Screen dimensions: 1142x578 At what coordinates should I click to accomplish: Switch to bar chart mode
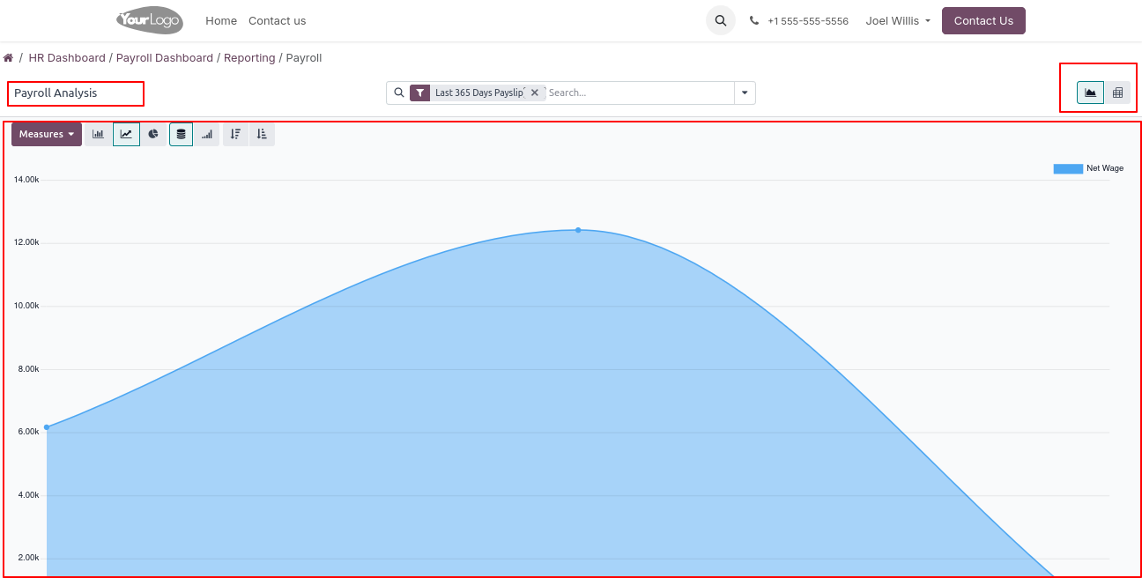point(98,134)
